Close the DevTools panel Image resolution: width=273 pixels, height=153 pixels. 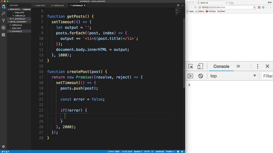tap(267, 66)
